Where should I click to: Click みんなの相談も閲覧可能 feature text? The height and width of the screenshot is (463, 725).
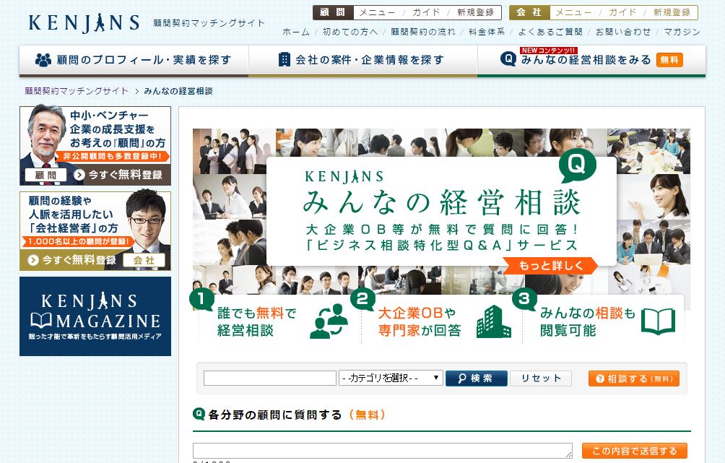pos(588,322)
